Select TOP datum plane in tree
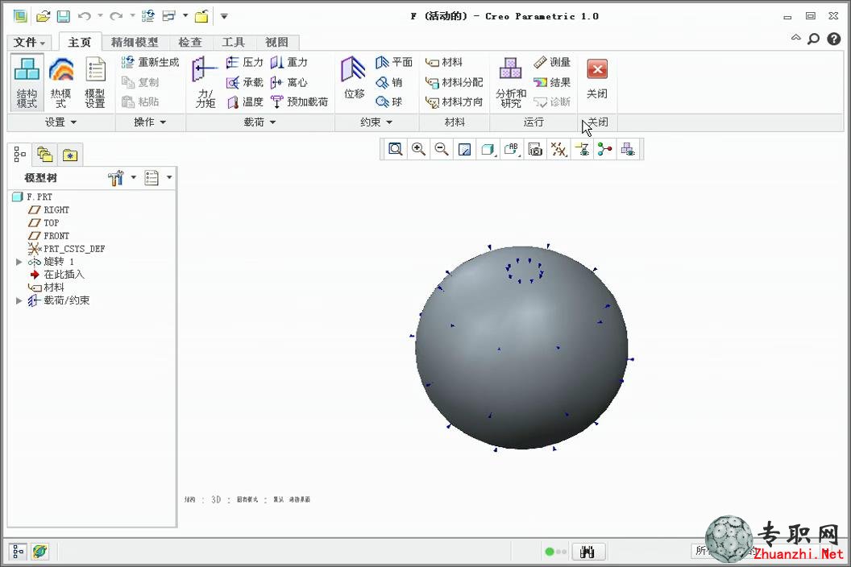851x567 pixels. pos(44,223)
